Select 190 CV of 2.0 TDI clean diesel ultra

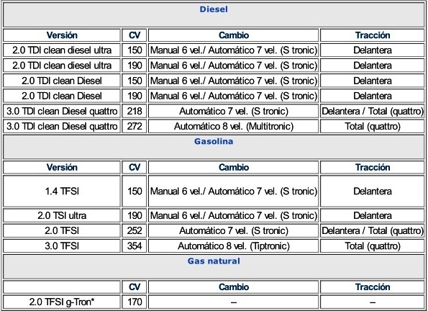click(x=135, y=66)
